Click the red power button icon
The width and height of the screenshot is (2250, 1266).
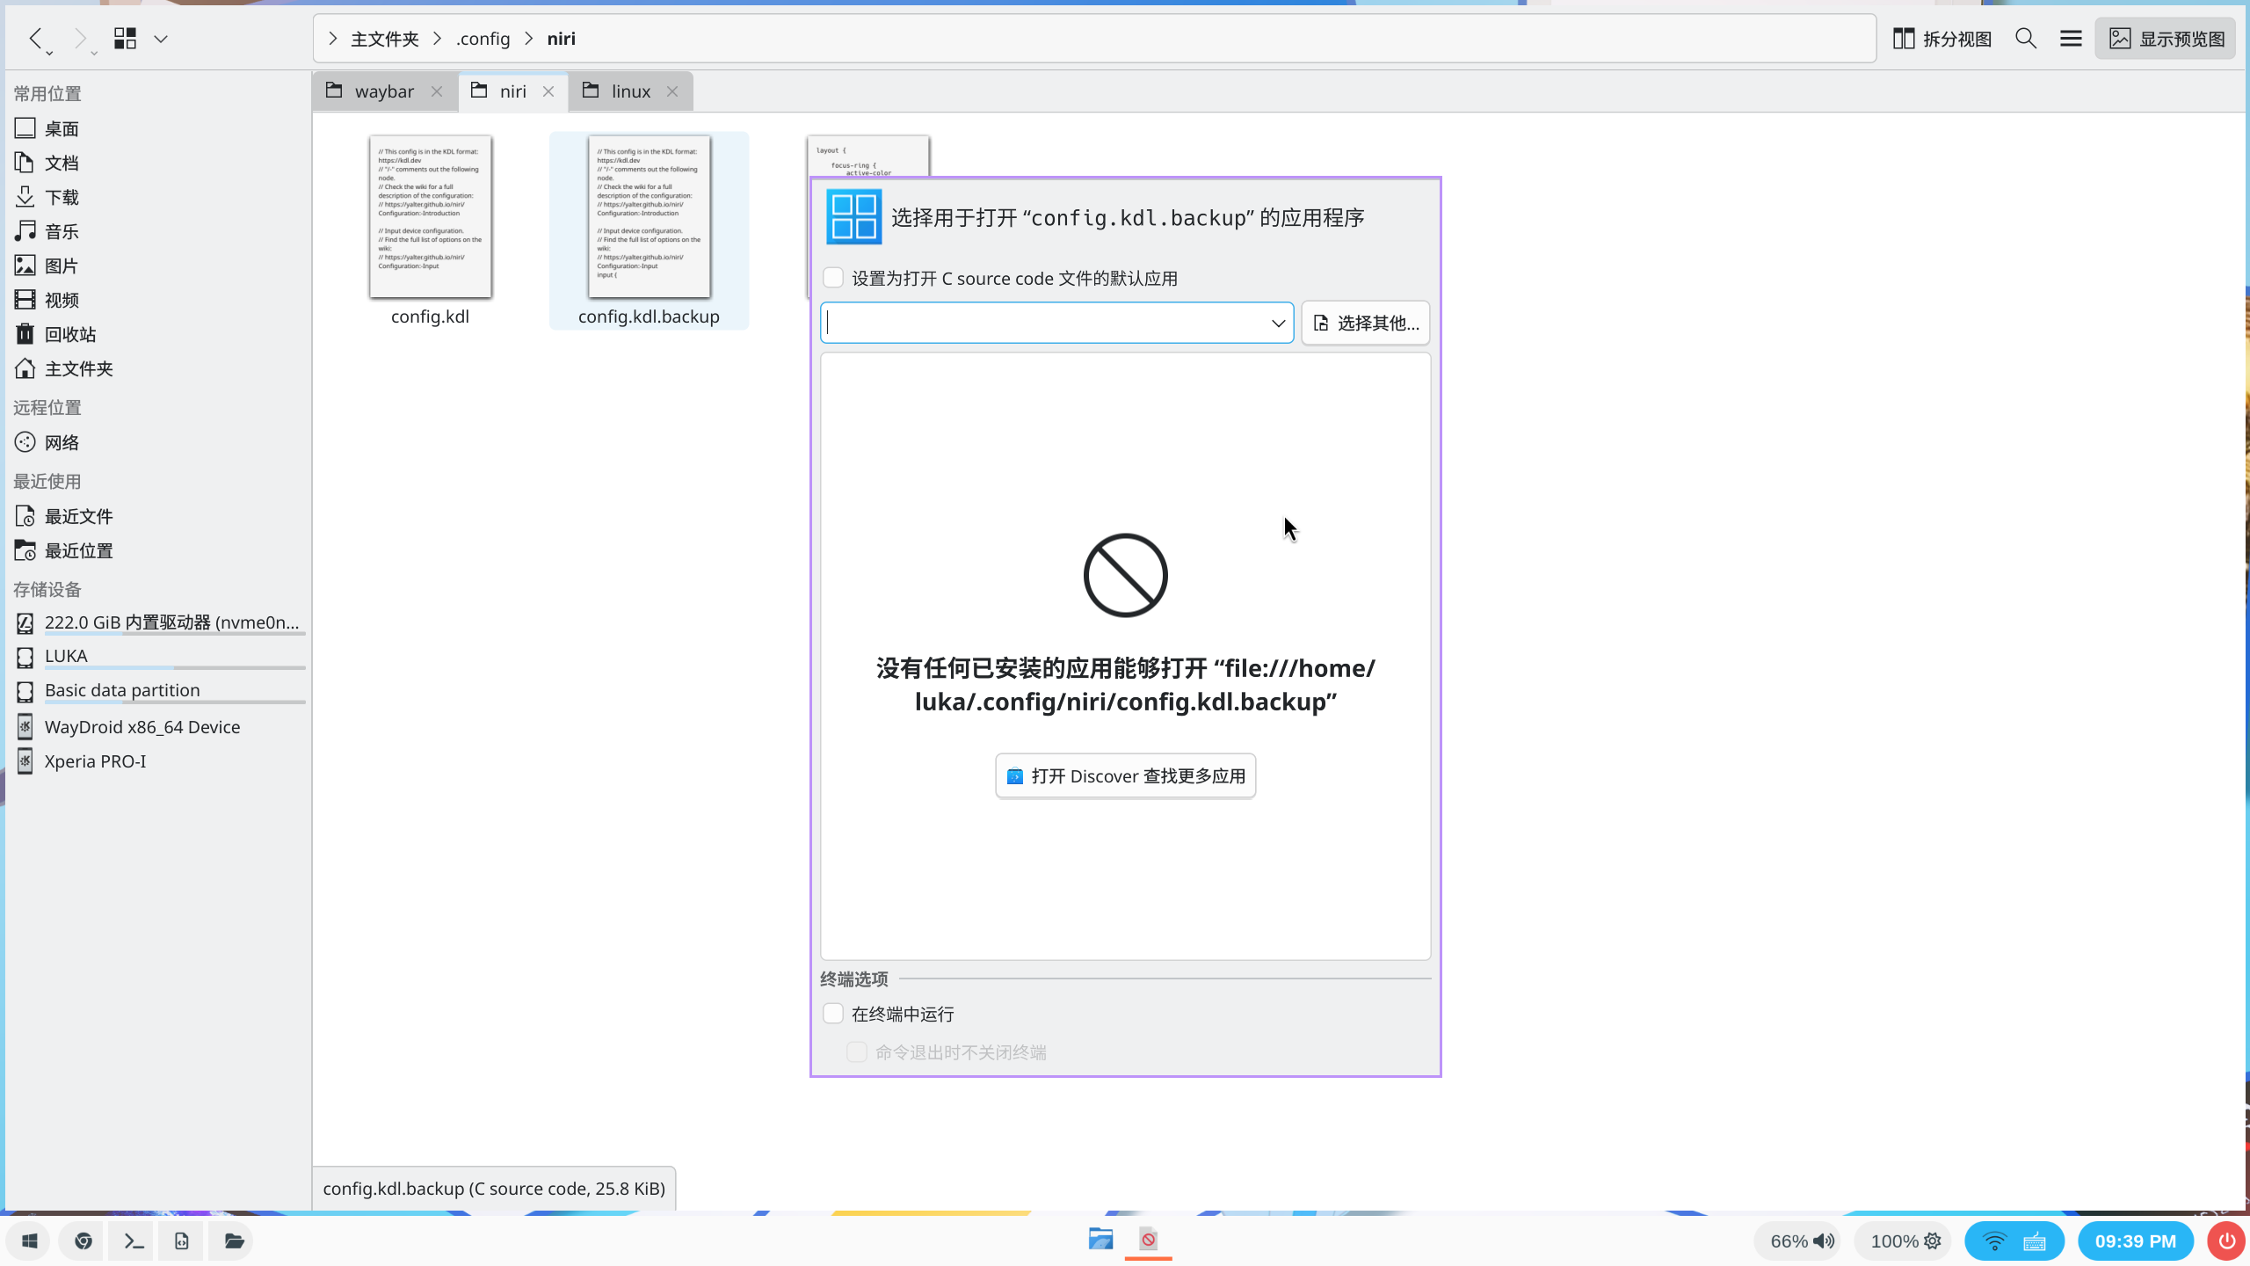point(2226,1241)
